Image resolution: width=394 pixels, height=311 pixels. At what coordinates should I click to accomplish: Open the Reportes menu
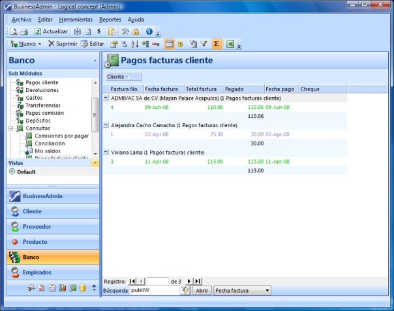point(110,20)
